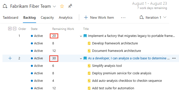This screenshot has height=92, width=179.
Task: Click order number 1
Action: coord(19,36)
